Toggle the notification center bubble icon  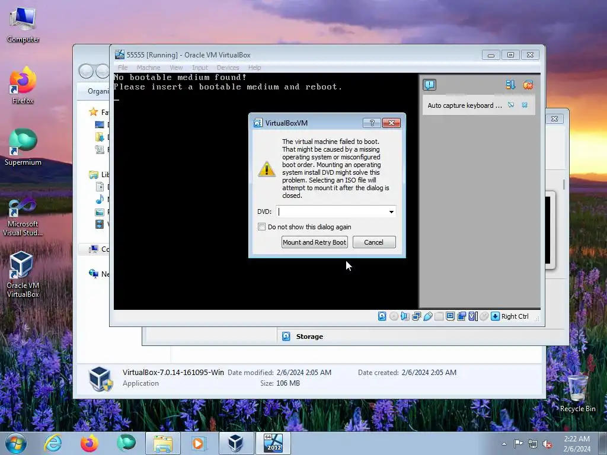point(429,85)
